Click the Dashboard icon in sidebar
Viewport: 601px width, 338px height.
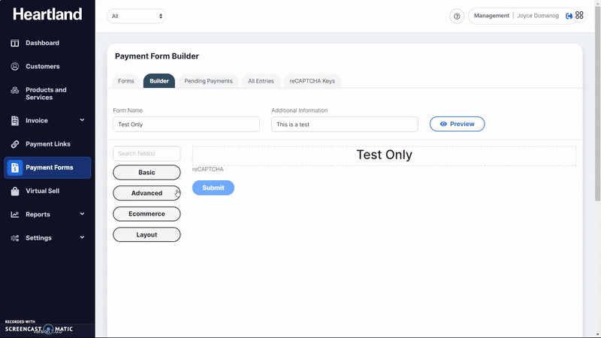(x=14, y=43)
